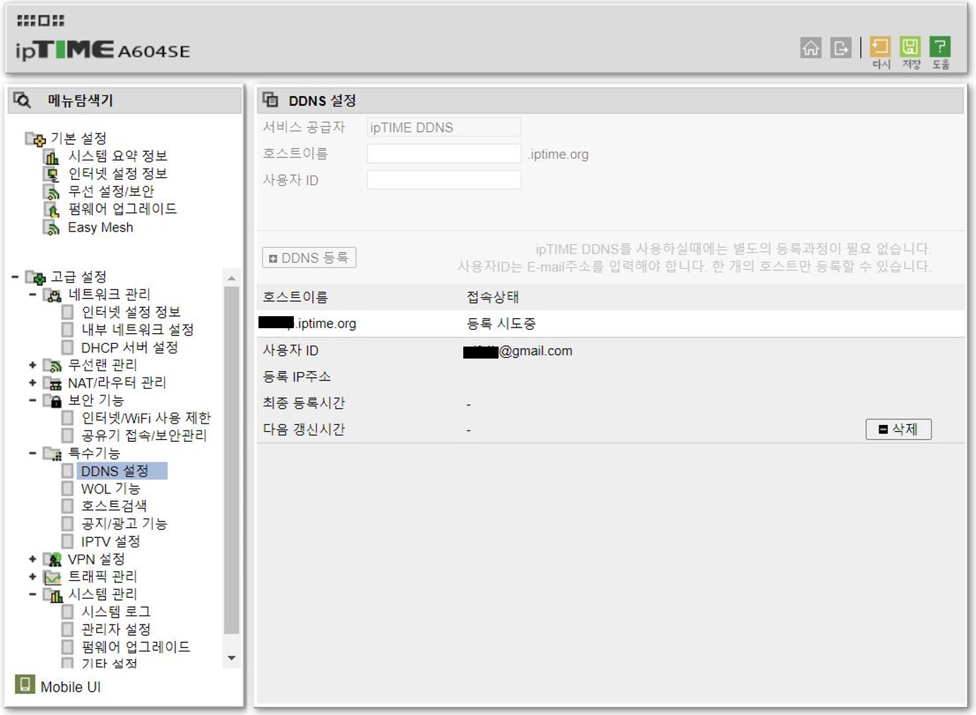Click the gmail.com user ID value
The height and width of the screenshot is (715, 976).
[x=518, y=351]
